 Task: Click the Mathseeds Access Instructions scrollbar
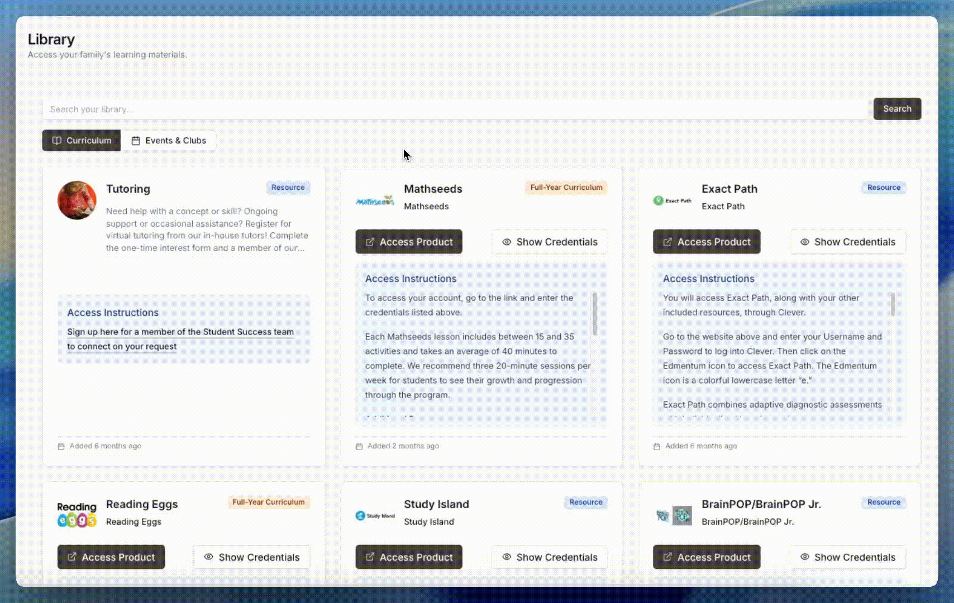click(x=595, y=314)
